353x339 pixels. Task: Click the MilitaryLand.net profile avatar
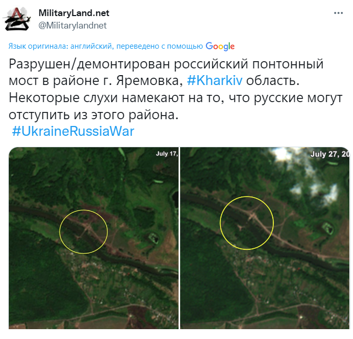point(17,19)
